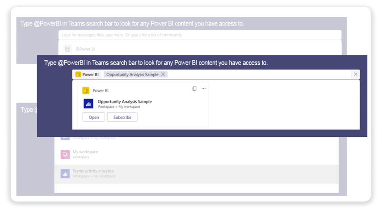381x214 pixels.
Task: Click the 'Workspace > My workspace' card path
Action: (119, 107)
